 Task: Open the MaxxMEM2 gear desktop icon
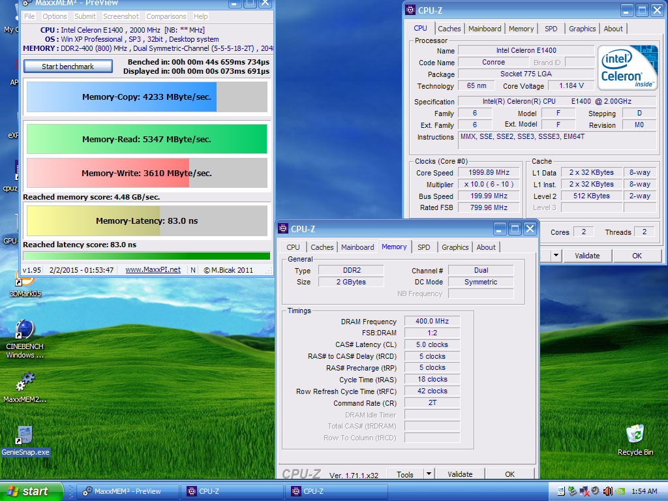pyautogui.click(x=25, y=387)
